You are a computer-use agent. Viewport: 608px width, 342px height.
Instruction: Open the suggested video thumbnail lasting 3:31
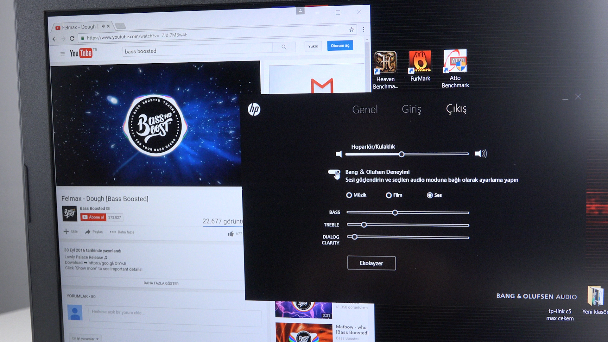click(303, 309)
